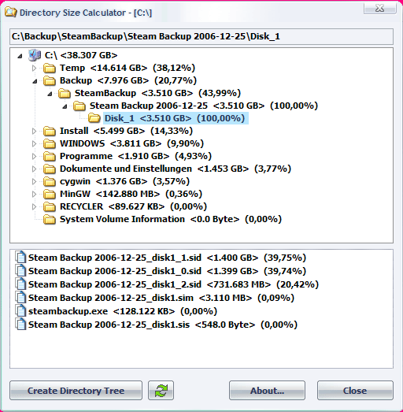
Task: Click the Close button at the bottom
Action: tap(355, 390)
